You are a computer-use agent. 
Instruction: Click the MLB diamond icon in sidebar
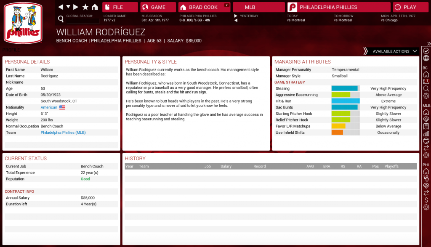[426, 119]
